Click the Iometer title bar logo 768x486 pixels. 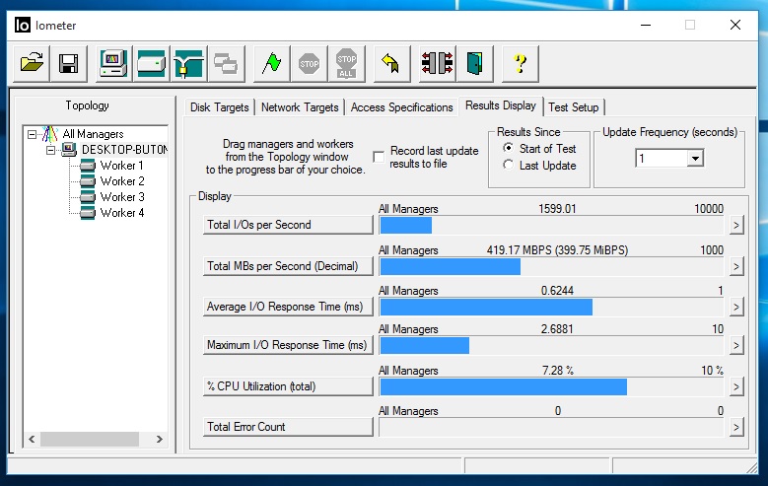23,25
